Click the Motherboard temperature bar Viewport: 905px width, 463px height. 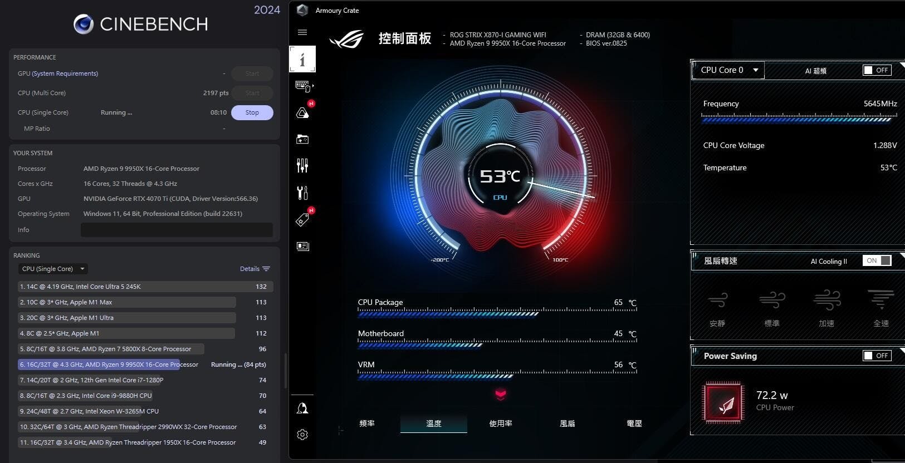[x=497, y=344]
